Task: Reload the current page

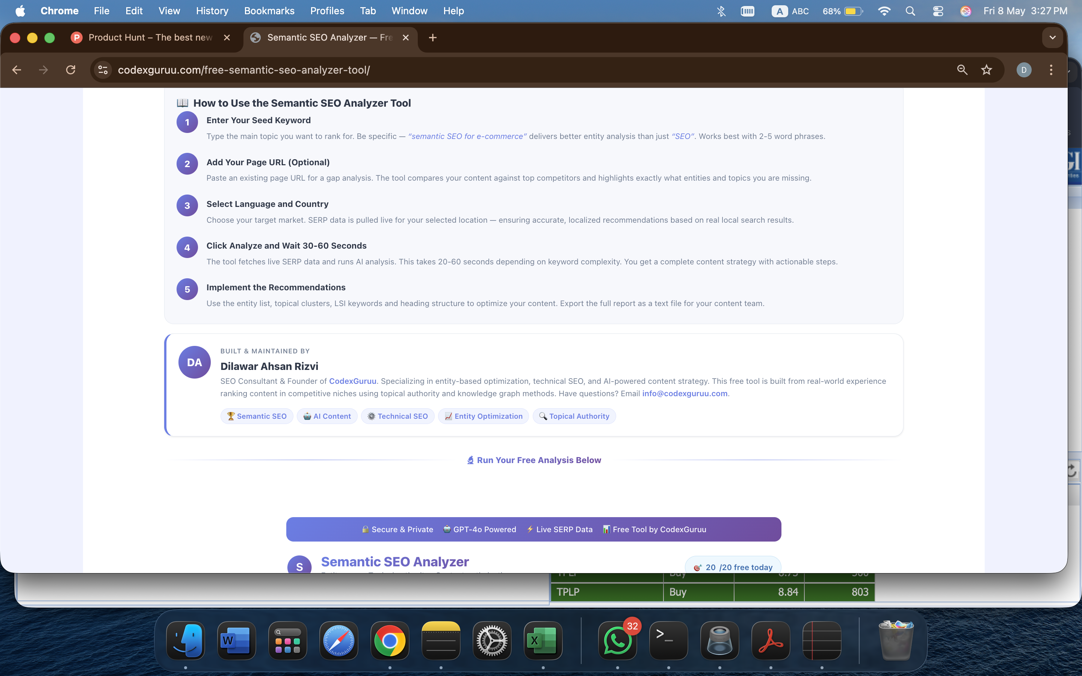Action: 71,70
